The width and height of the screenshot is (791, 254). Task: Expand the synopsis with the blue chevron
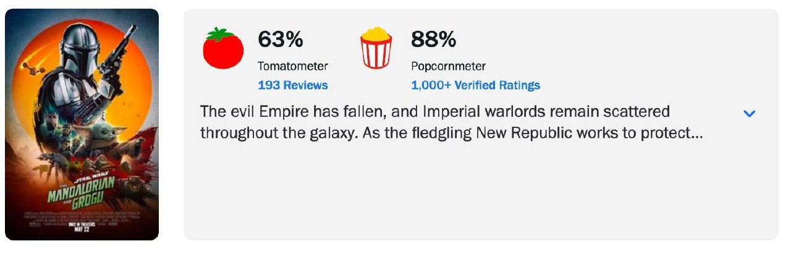749,114
